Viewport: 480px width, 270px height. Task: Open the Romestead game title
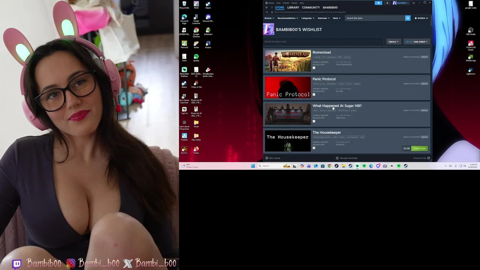pyautogui.click(x=321, y=52)
